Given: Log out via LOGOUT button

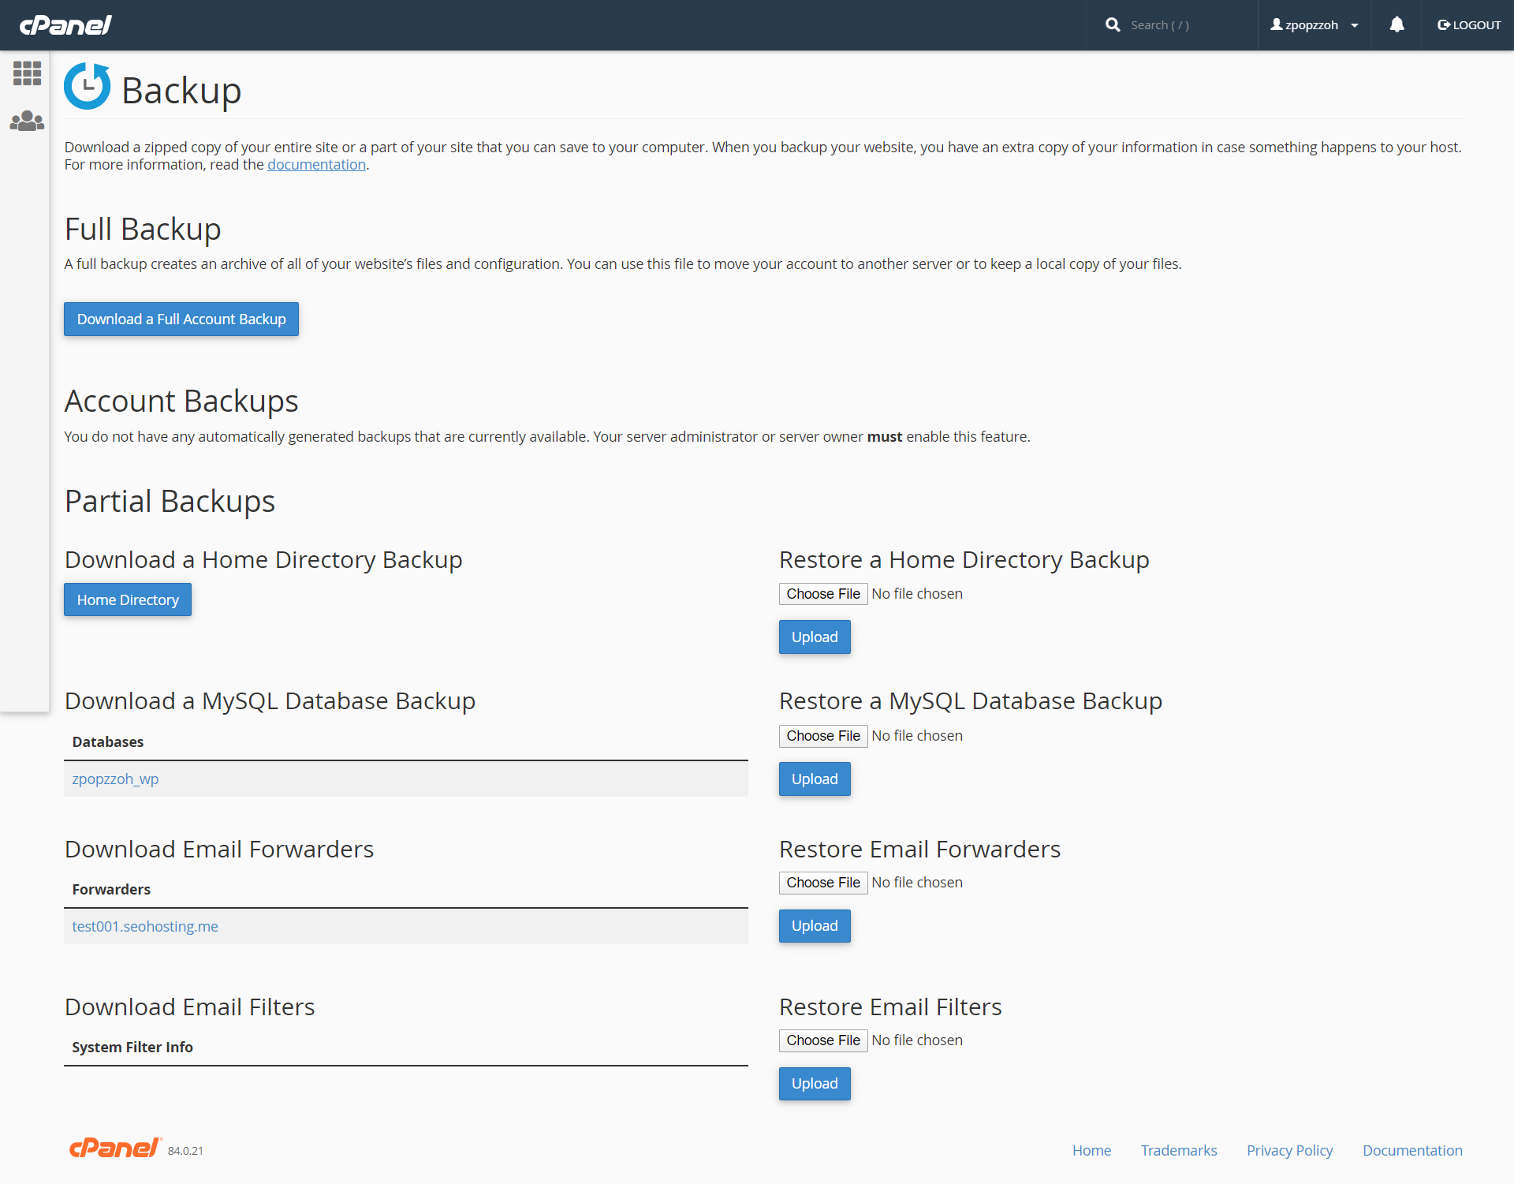Looking at the screenshot, I should point(1469,24).
